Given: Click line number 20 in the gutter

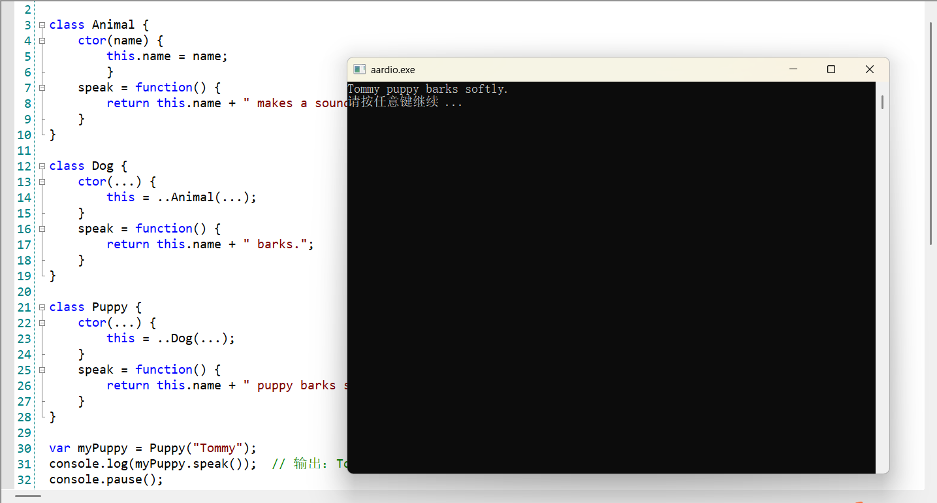Looking at the screenshot, I should 24,291.
